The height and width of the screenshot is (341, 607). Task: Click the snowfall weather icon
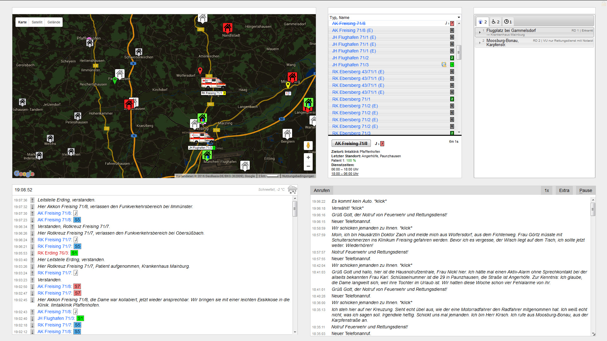(292, 190)
